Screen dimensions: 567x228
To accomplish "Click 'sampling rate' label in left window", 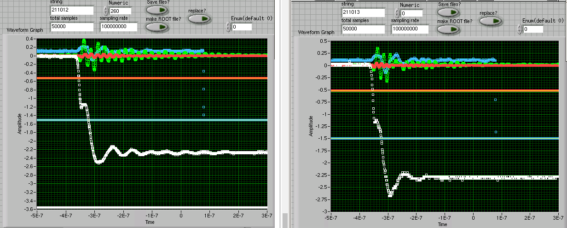I will [114, 18].
